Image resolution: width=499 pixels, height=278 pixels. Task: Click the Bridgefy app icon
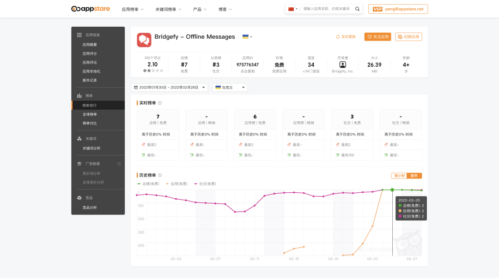tap(144, 40)
